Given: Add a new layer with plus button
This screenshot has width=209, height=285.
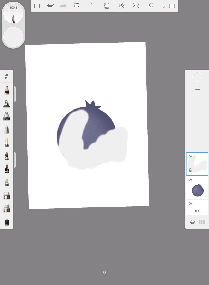Looking at the screenshot, I should pyautogui.click(x=198, y=90).
